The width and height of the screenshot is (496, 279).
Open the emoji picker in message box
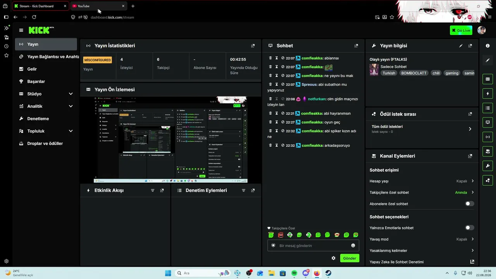353,246
